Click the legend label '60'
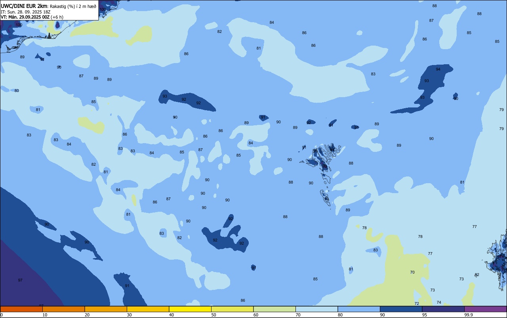Screen dimensions: 507x318 click(x=256, y=315)
